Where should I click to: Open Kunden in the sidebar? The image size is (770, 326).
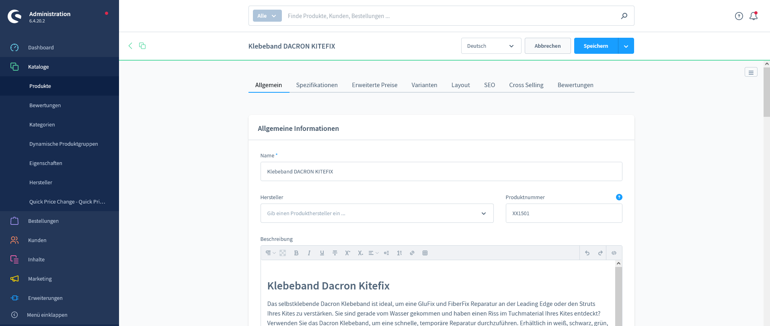pyautogui.click(x=60, y=240)
